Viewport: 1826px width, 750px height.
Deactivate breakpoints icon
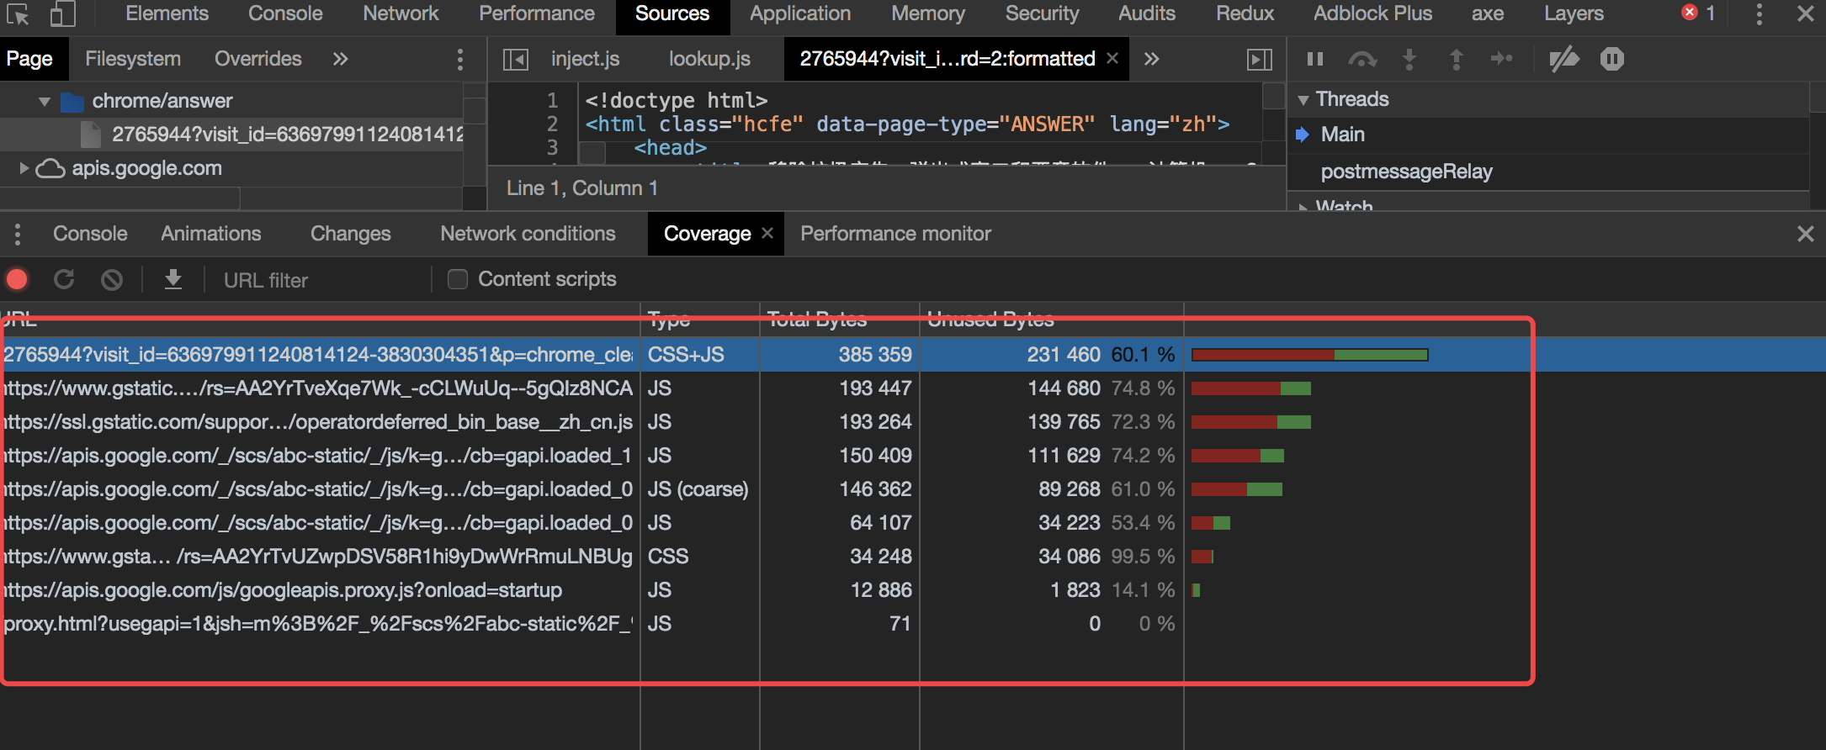tap(1564, 59)
